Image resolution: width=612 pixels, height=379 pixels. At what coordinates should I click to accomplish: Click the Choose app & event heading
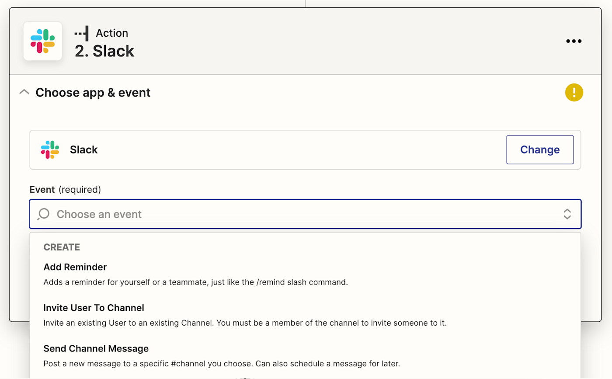click(93, 93)
